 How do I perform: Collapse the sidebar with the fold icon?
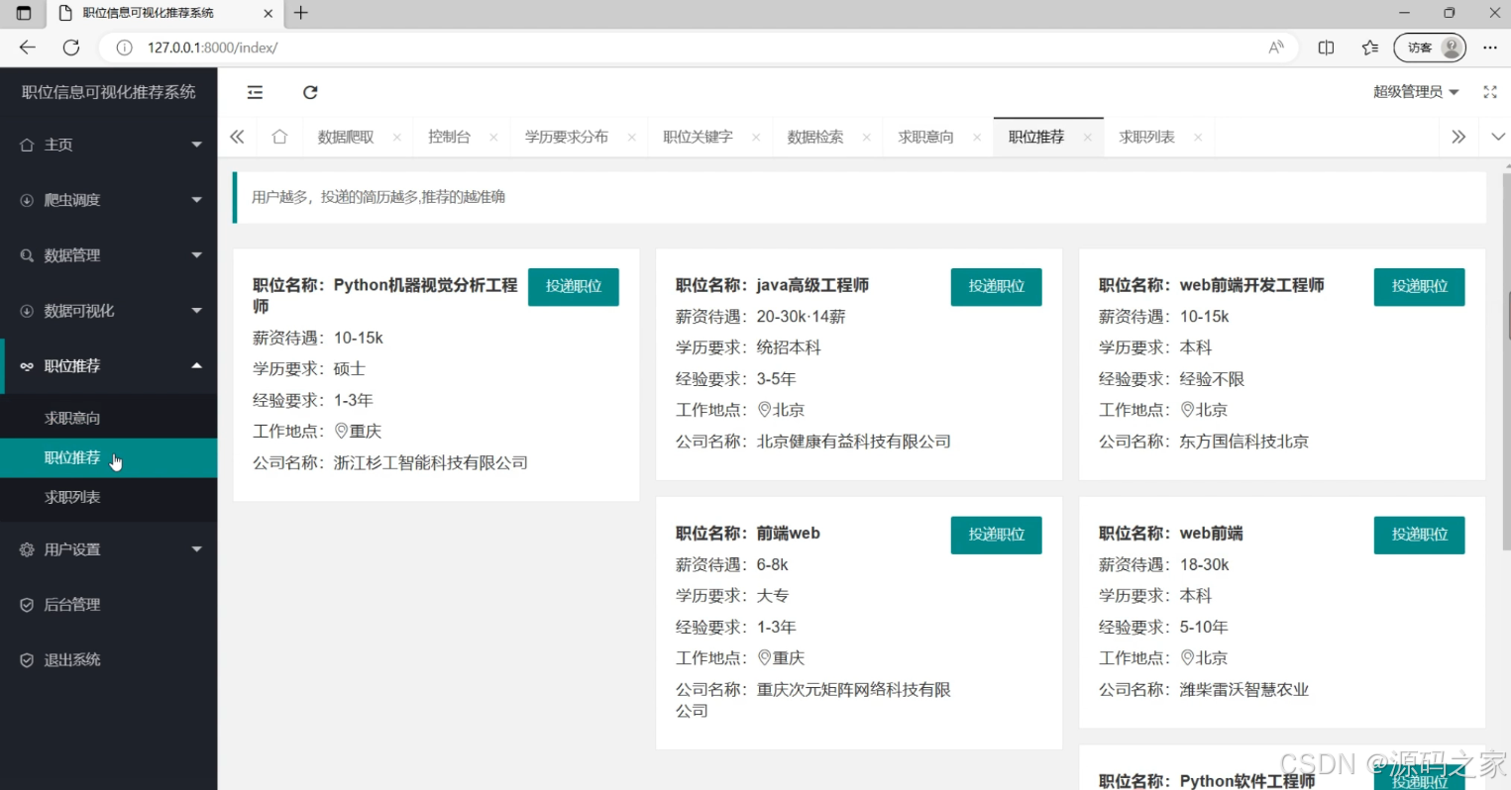(255, 92)
